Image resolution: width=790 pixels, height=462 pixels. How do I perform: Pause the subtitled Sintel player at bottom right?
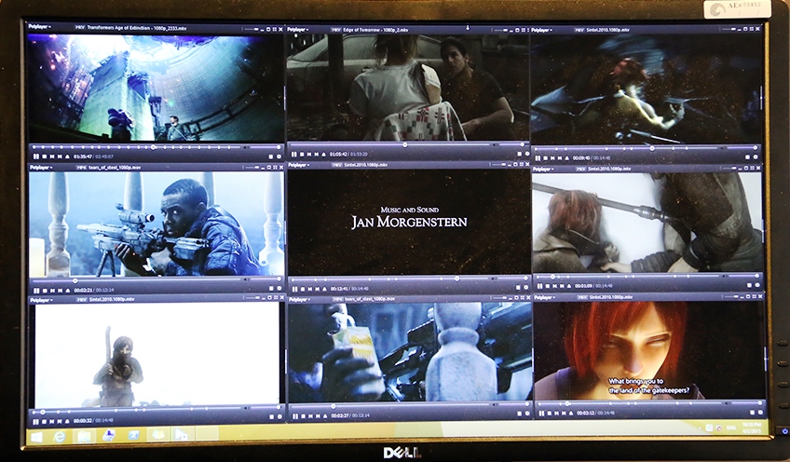pyautogui.click(x=541, y=413)
